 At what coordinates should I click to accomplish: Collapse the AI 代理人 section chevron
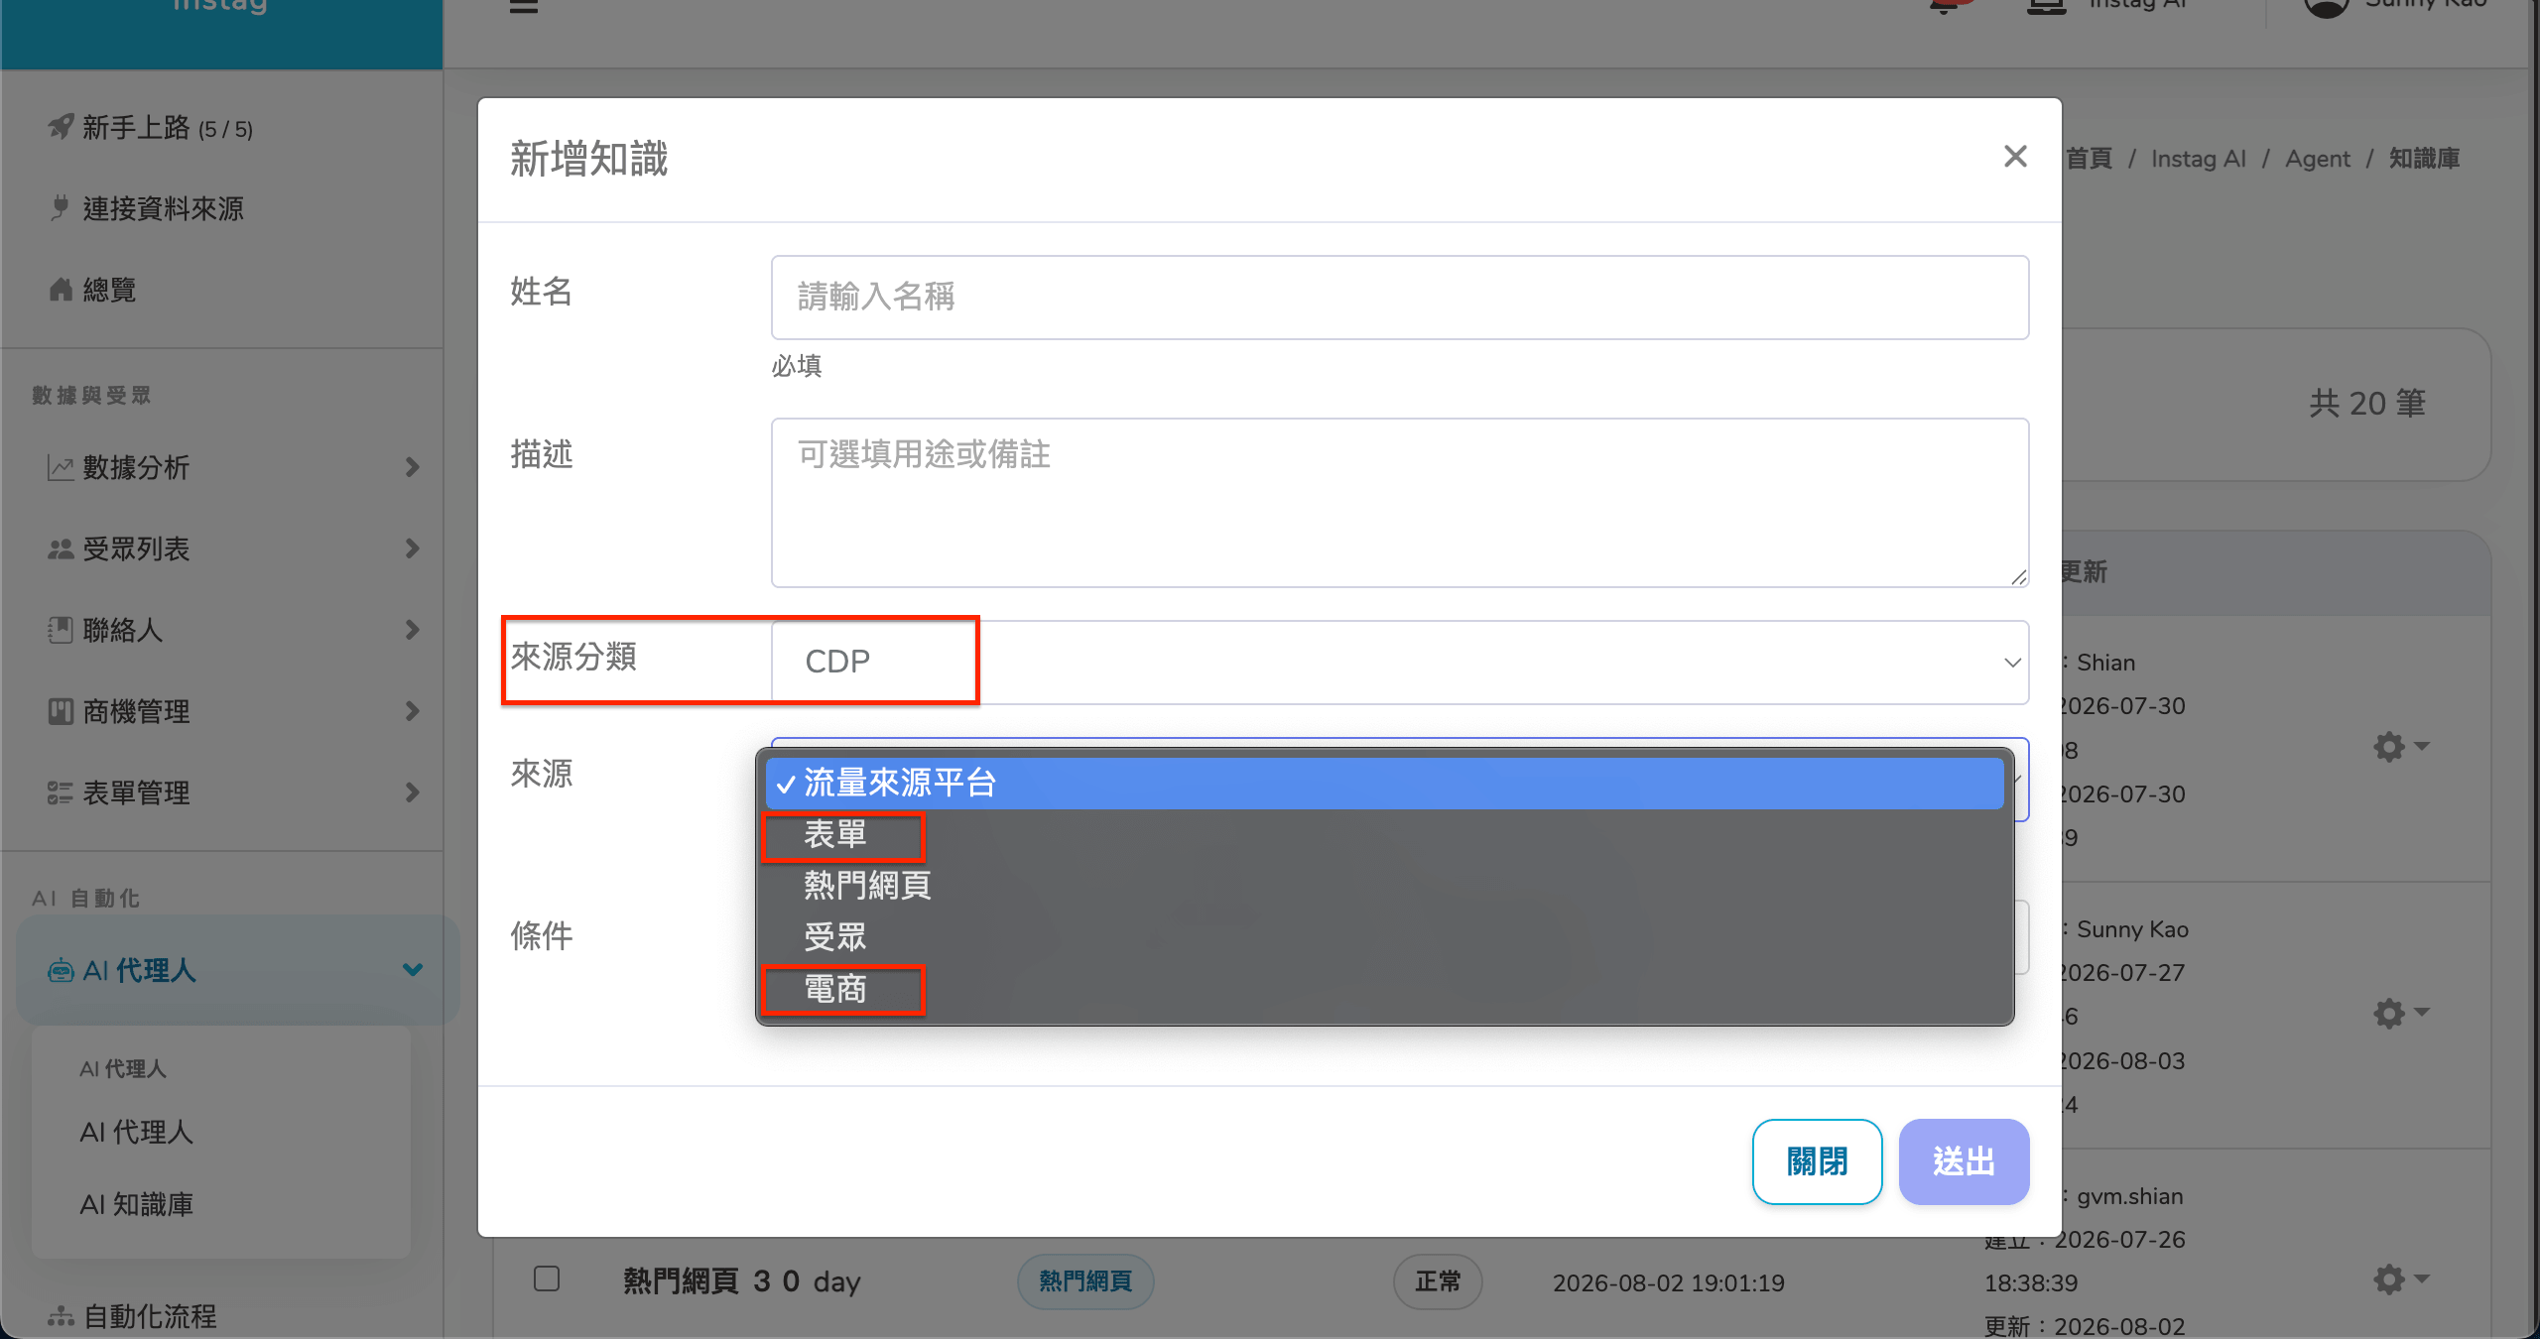click(413, 970)
